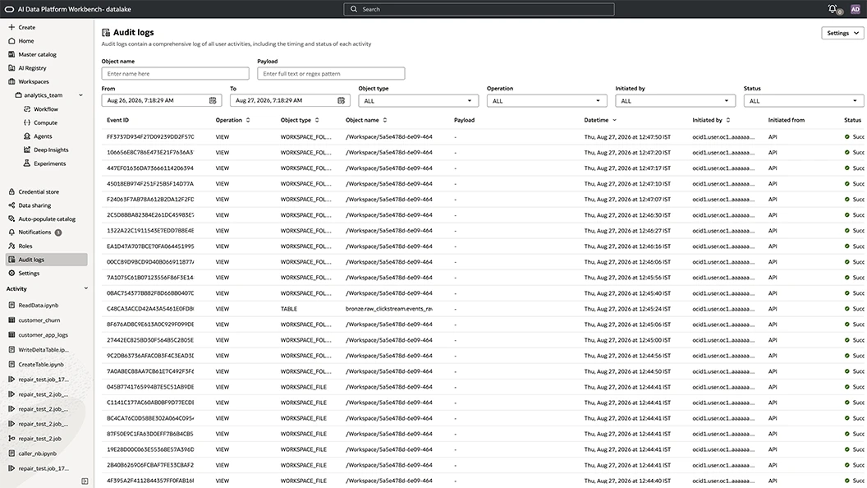
Task: Open the top bar notifications bell
Action: pos(833,9)
